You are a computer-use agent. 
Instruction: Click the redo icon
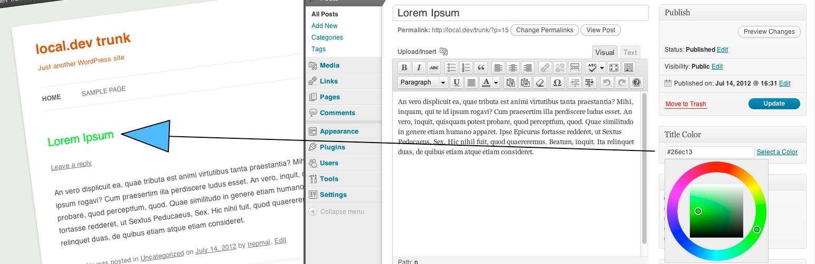pos(622,82)
